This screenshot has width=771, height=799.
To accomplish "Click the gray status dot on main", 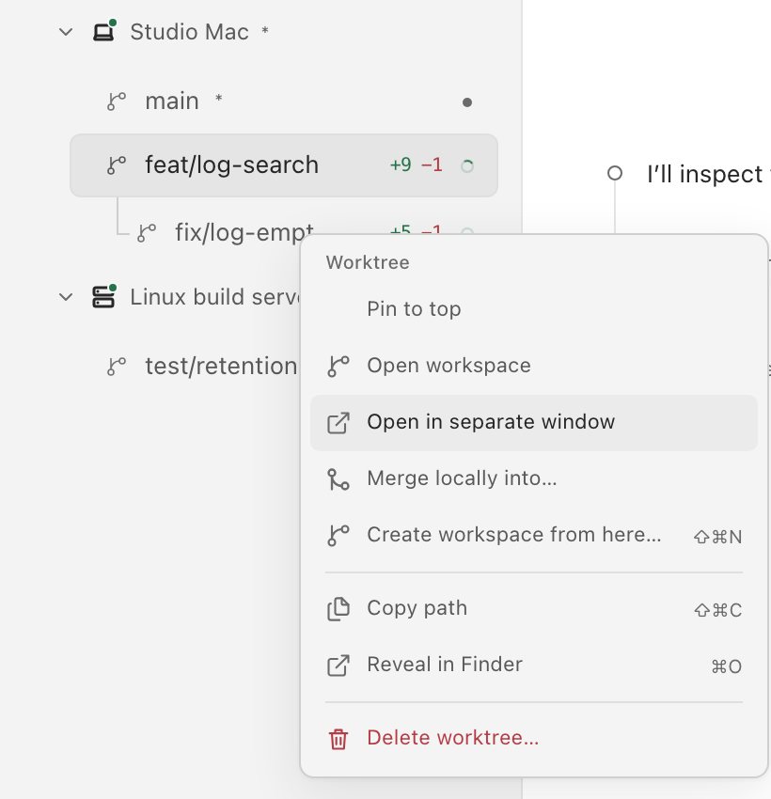I will pyautogui.click(x=466, y=102).
